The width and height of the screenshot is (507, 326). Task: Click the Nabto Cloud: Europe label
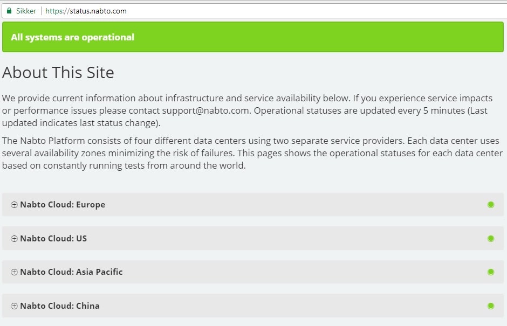coord(63,205)
